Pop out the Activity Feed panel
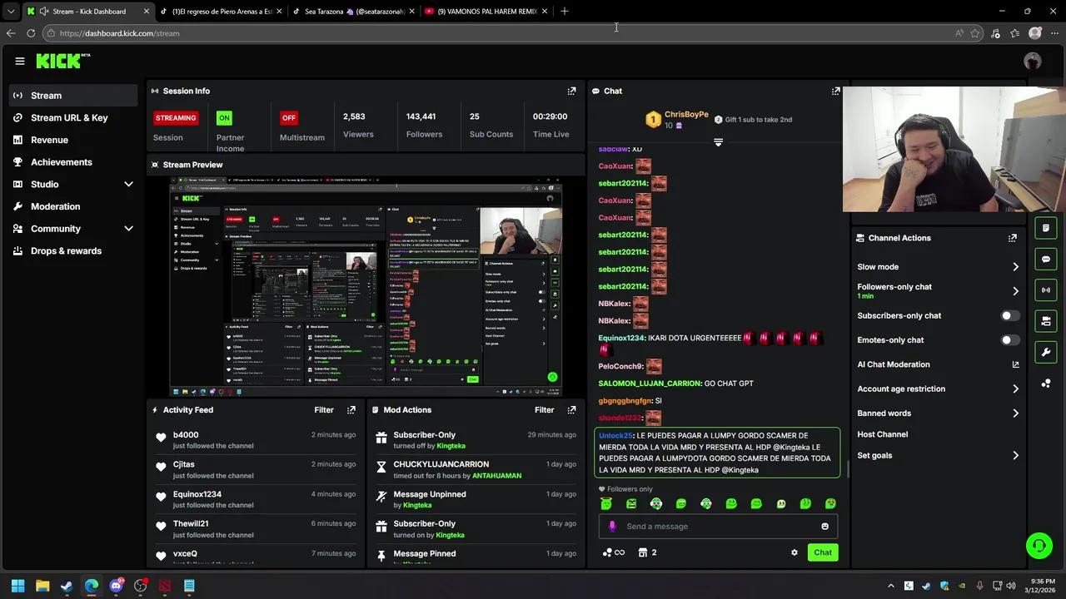This screenshot has width=1066, height=599. click(351, 410)
